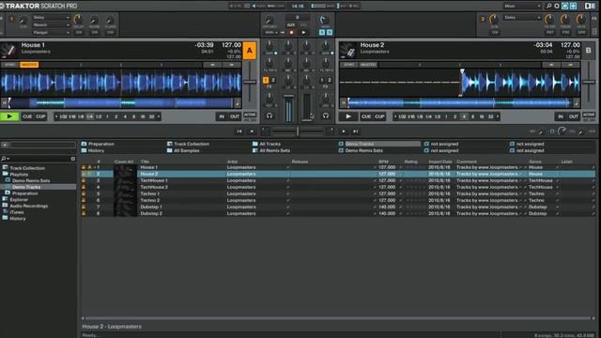Toggle loop ACTIVE on Deck A

tap(250, 115)
